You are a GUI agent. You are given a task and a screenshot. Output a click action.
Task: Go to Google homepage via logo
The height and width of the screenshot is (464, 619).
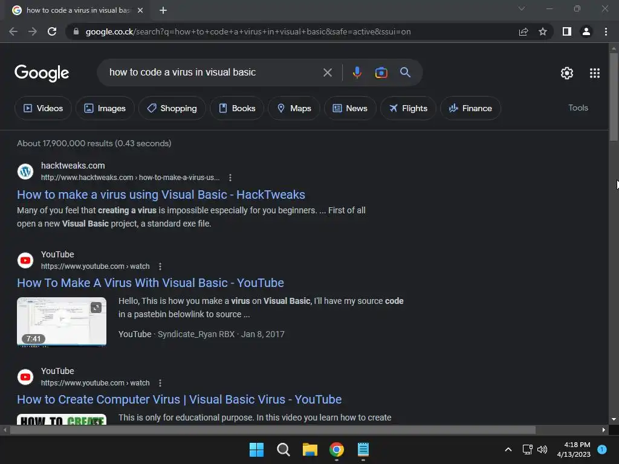pyautogui.click(x=42, y=73)
